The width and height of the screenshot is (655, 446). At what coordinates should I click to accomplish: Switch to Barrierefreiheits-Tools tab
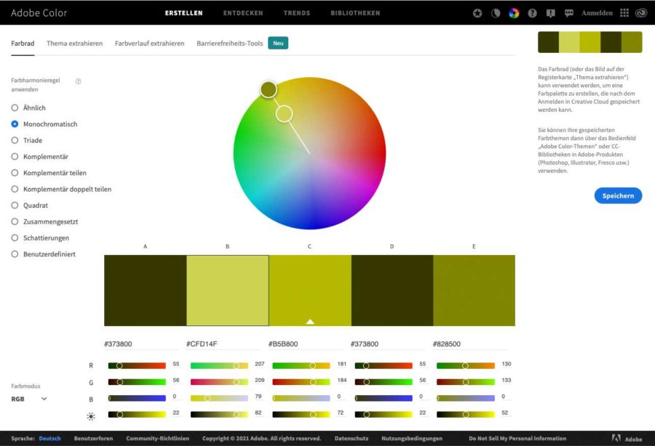(x=230, y=44)
